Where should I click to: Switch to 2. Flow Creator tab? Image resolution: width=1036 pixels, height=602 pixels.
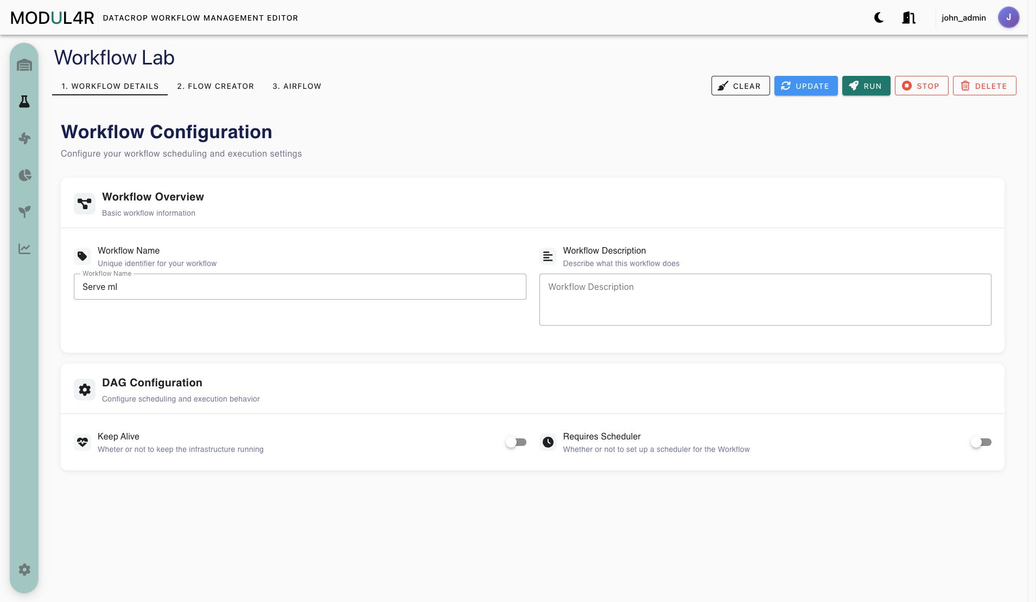[x=215, y=86]
